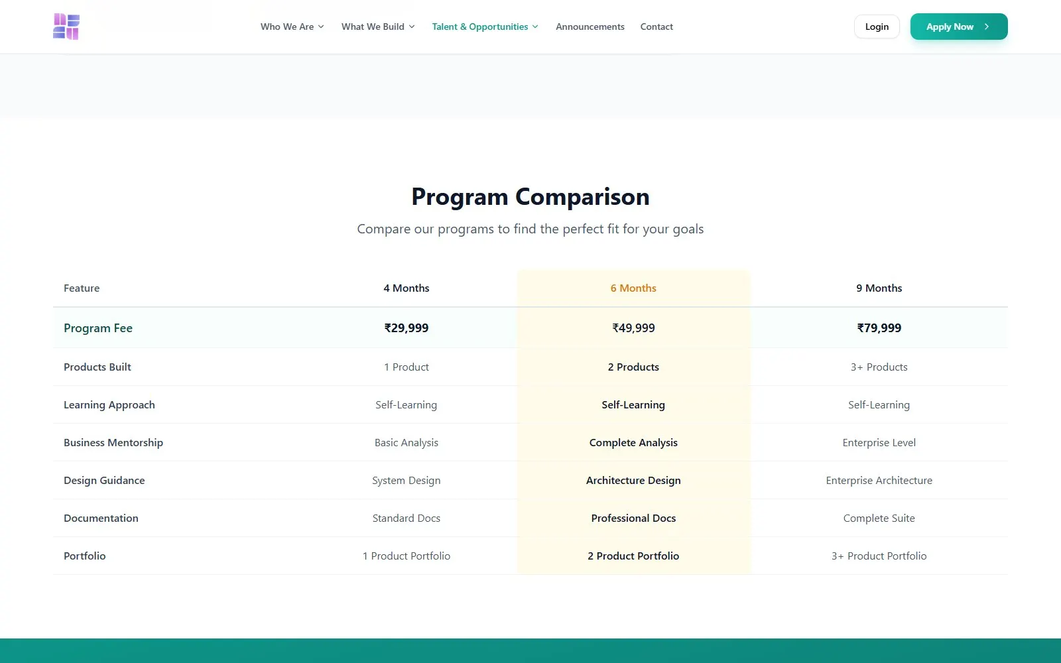Click the 1 Product Portfolio cell
Screen dimensions: 1061x663
pos(406,556)
